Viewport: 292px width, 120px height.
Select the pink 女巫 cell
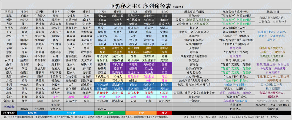pyautogui.click(x=55, y=96)
